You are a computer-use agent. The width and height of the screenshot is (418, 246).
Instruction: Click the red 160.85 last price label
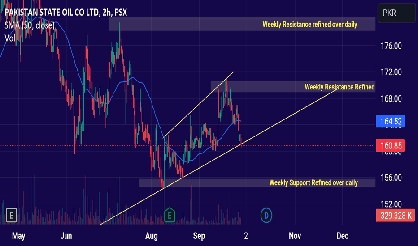pyautogui.click(x=390, y=145)
